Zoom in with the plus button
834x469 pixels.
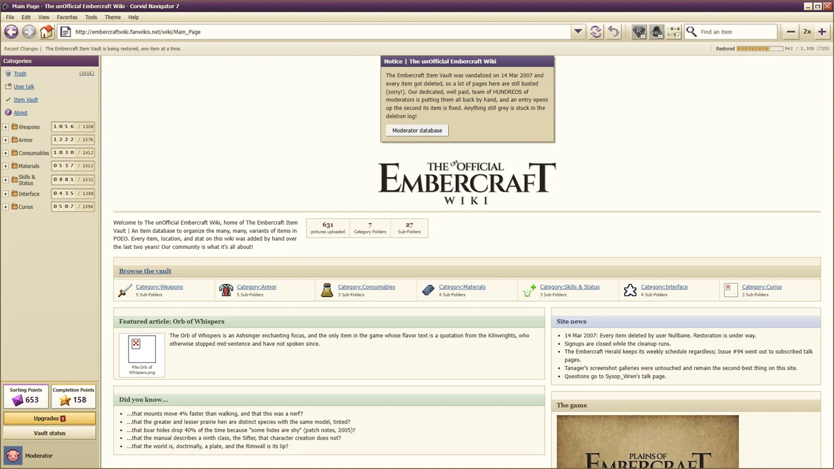pyautogui.click(x=822, y=32)
